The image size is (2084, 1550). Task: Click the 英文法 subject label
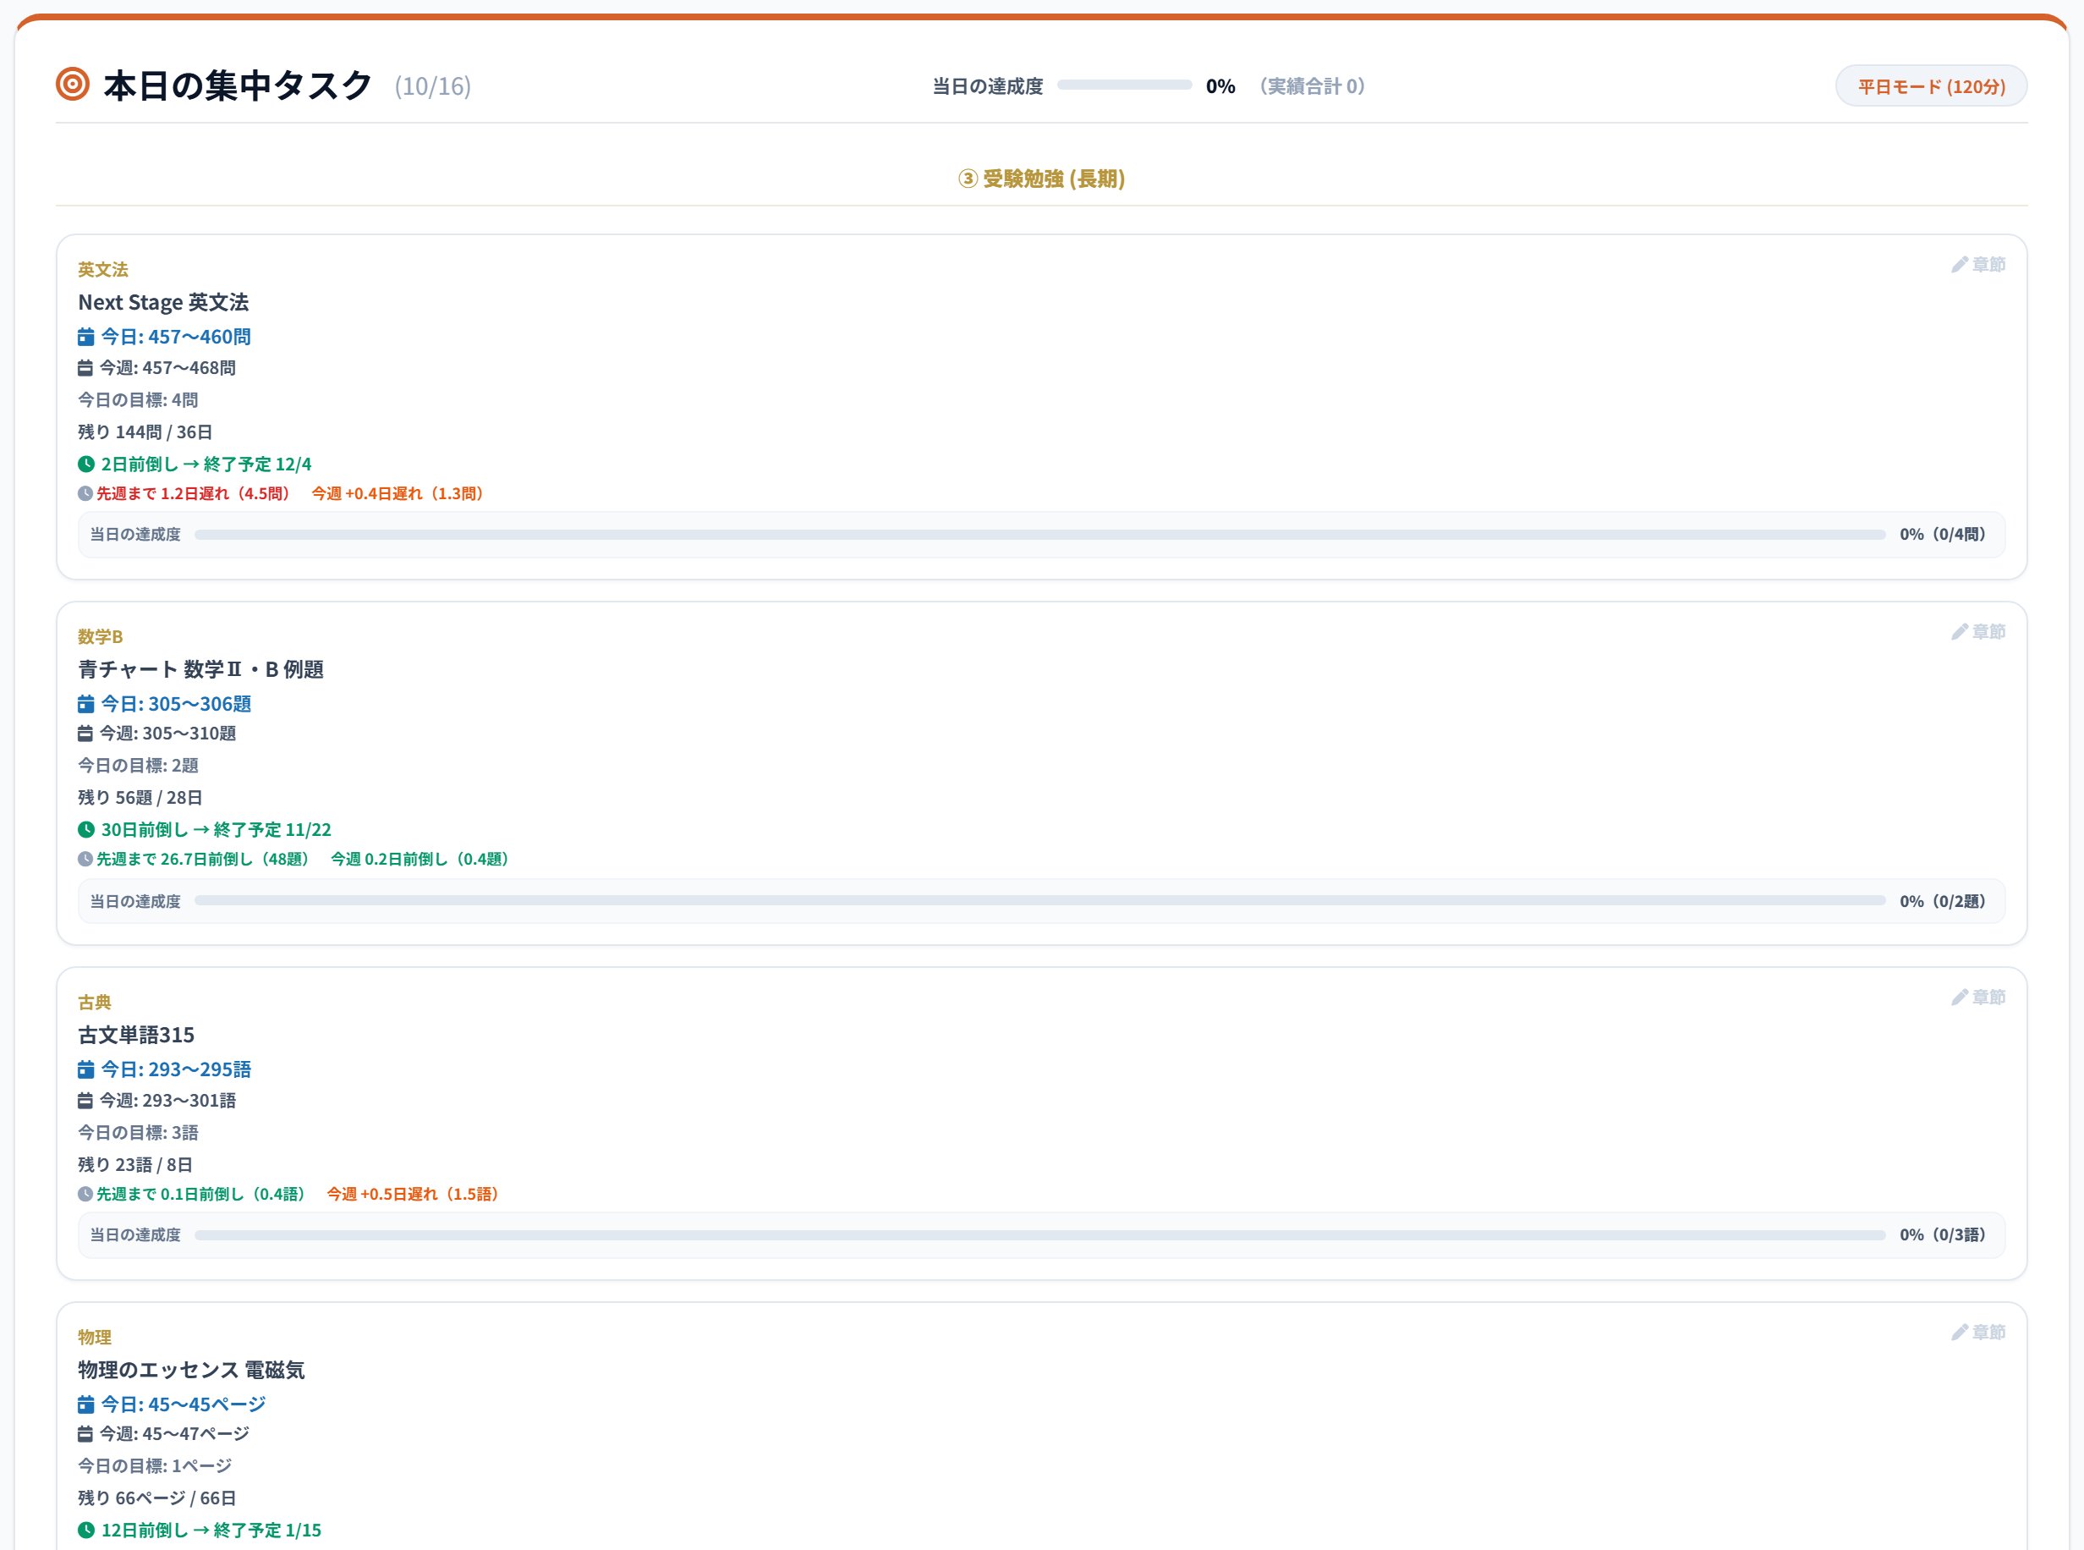coord(102,269)
